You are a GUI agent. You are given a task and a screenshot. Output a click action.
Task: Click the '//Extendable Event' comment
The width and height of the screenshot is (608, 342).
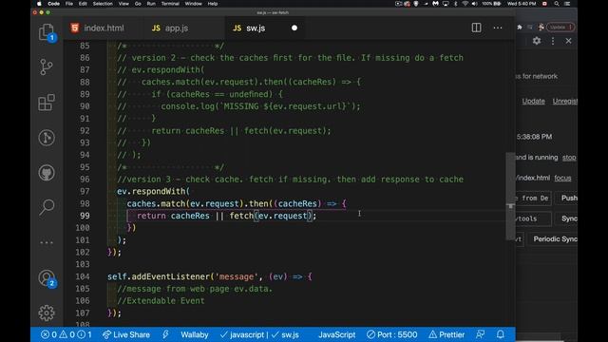[x=161, y=301]
